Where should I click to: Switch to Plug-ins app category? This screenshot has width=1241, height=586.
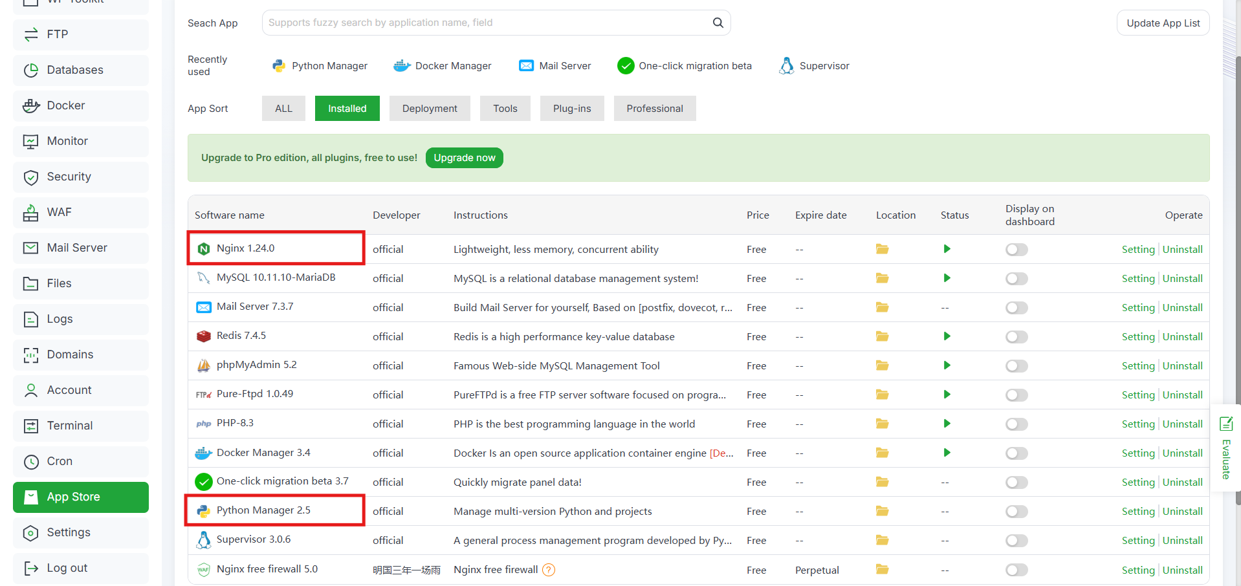pyautogui.click(x=572, y=109)
